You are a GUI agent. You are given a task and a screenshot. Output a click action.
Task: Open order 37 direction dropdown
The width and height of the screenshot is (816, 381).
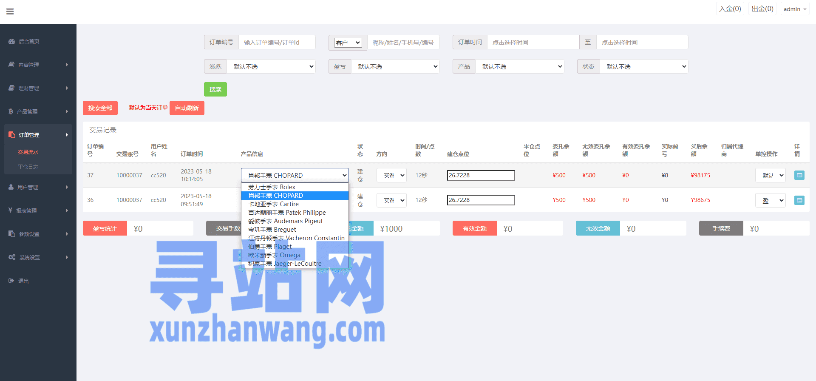[391, 175]
